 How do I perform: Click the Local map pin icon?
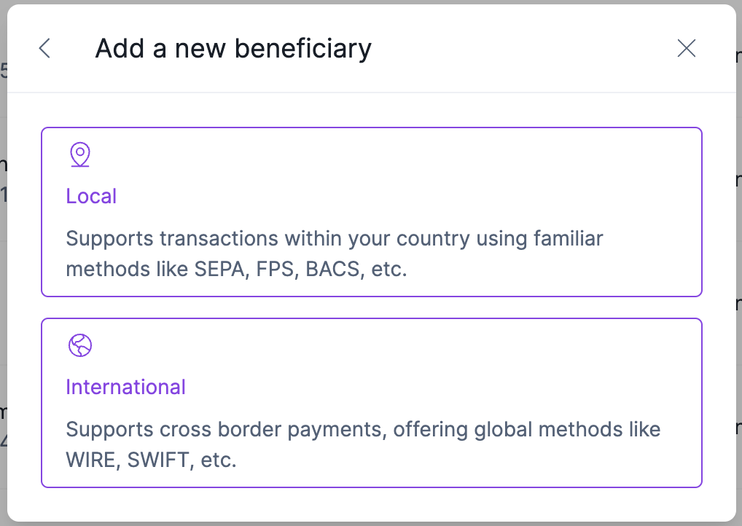(x=79, y=154)
